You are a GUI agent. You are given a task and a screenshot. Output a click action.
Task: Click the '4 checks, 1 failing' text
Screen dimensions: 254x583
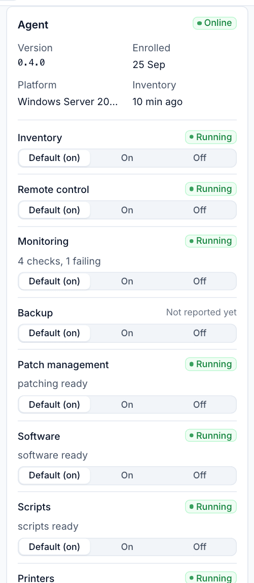click(x=59, y=262)
